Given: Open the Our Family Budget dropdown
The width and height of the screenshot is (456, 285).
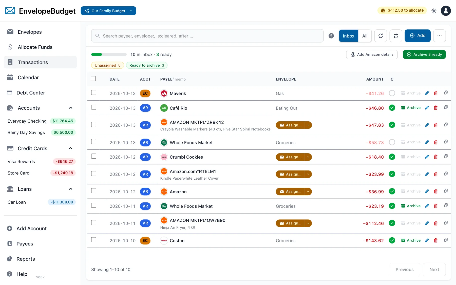Looking at the screenshot, I should tap(108, 11).
